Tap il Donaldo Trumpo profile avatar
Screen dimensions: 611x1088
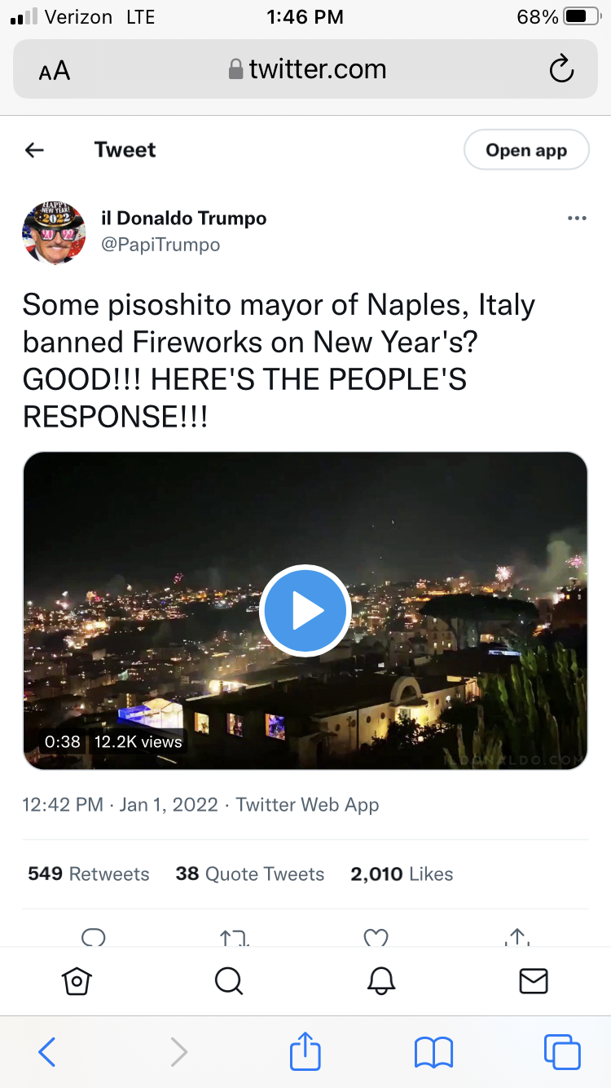pos(54,232)
